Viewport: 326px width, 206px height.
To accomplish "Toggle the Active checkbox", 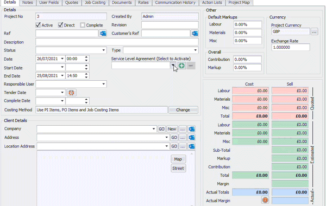I will (38, 25).
